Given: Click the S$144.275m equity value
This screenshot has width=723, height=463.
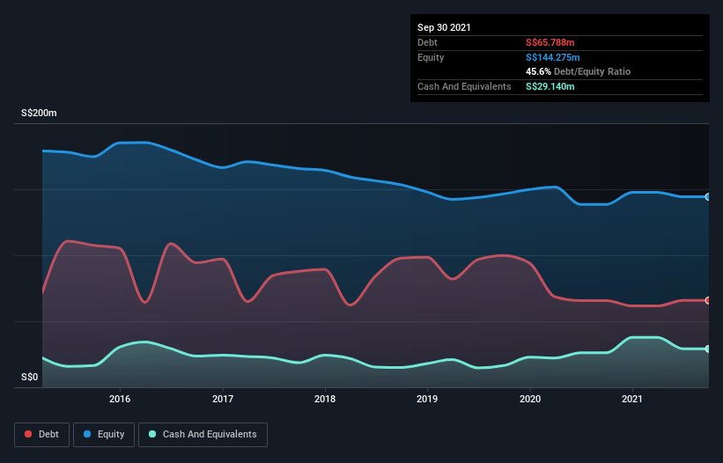Looking at the screenshot, I should coord(553,57).
